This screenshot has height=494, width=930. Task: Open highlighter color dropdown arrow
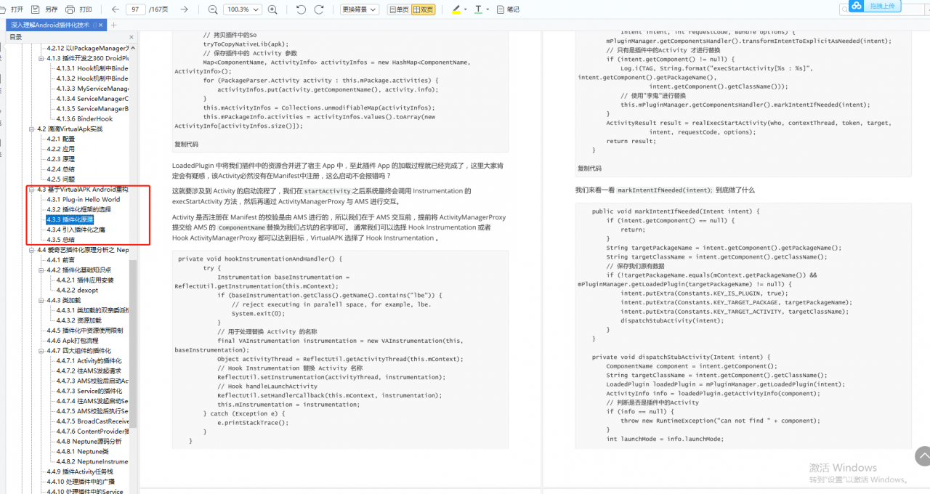[x=465, y=9]
